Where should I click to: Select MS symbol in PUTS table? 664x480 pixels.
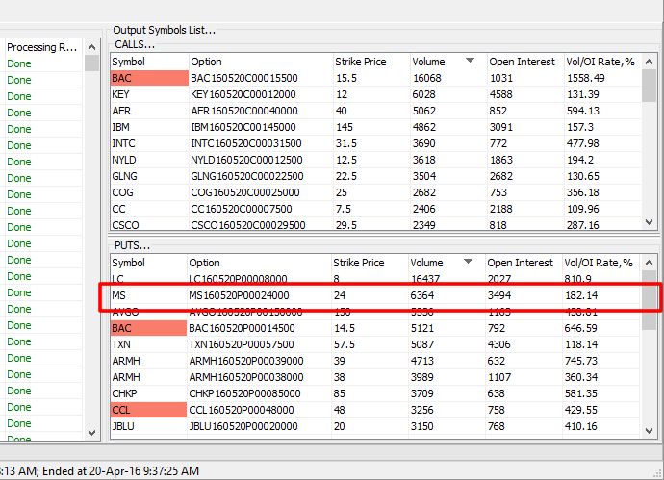coord(119,295)
